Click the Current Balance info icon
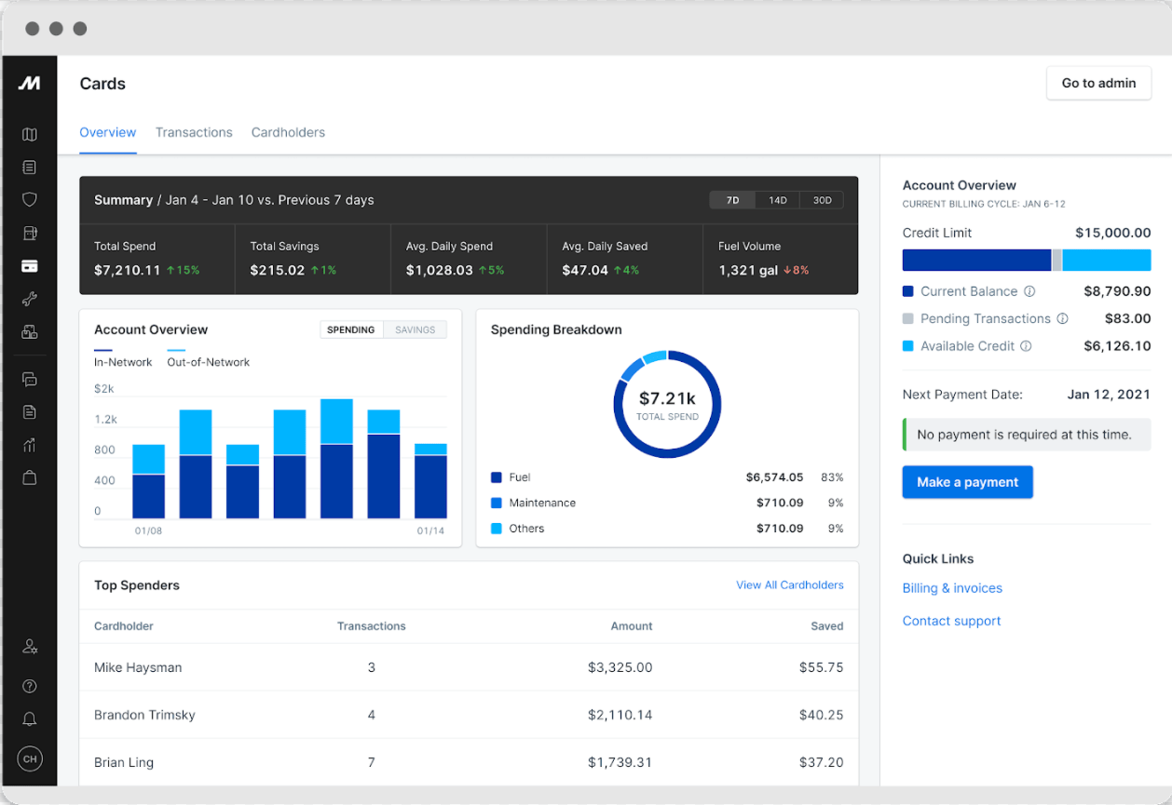1172x805 pixels. pyautogui.click(x=1029, y=291)
